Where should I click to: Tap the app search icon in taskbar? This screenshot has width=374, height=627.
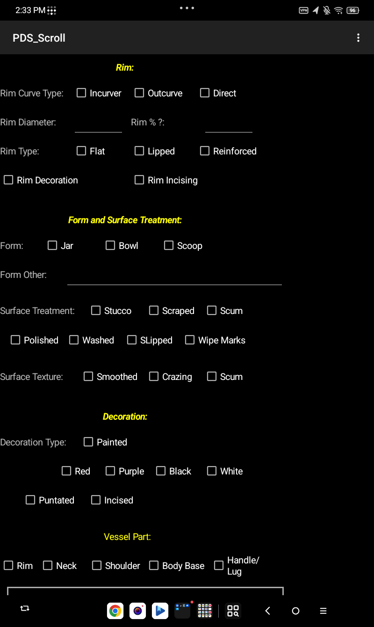(233, 611)
